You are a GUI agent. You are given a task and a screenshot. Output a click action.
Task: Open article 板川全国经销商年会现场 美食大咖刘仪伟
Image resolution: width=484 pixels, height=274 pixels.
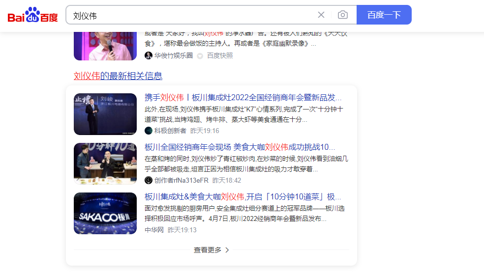pyautogui.click(x=240, y=147)
